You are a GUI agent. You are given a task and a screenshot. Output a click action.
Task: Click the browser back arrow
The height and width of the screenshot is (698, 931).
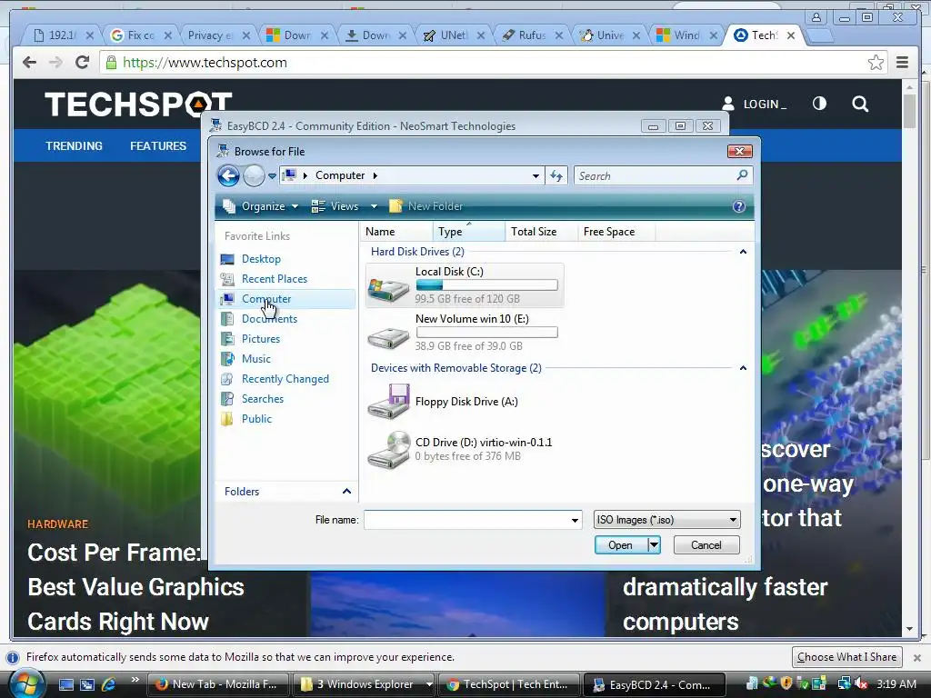[29, 63]
